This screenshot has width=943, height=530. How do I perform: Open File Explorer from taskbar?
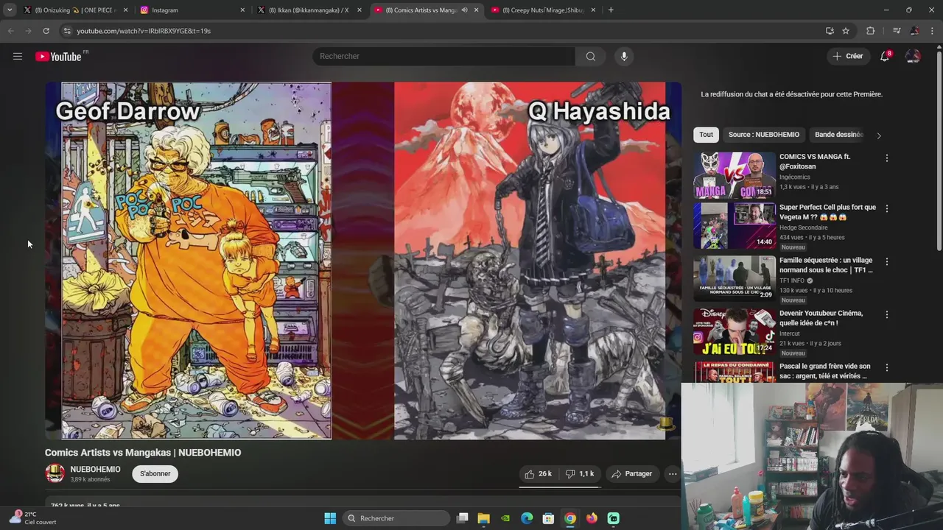(483, 518)
